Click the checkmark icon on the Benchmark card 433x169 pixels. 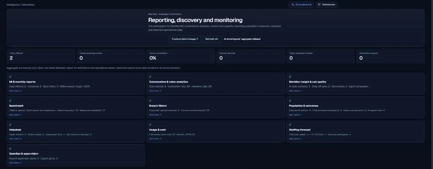point(10,101)
